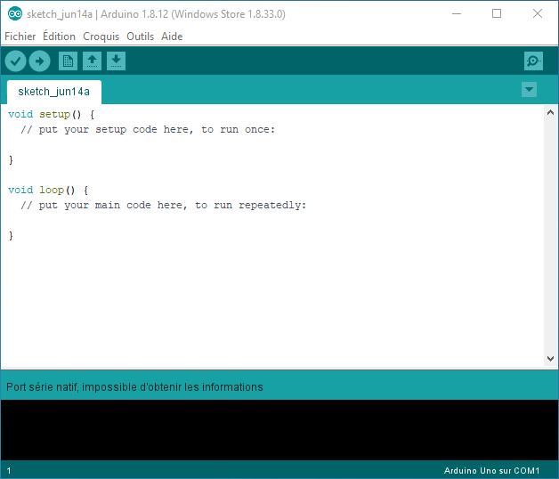559x479 pixels.
Task: Open the Fichier menu
Action: (x=20, y=37)
